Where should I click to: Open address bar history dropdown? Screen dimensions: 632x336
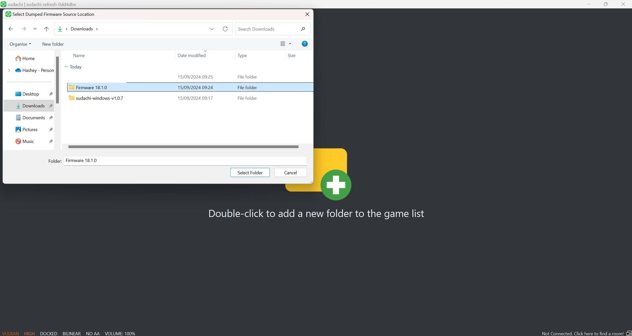(x=212, y=29)
